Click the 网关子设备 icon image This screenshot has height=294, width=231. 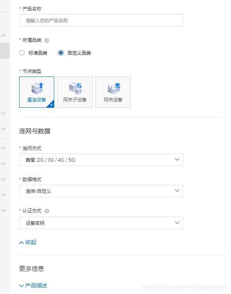tap(75, 88)
